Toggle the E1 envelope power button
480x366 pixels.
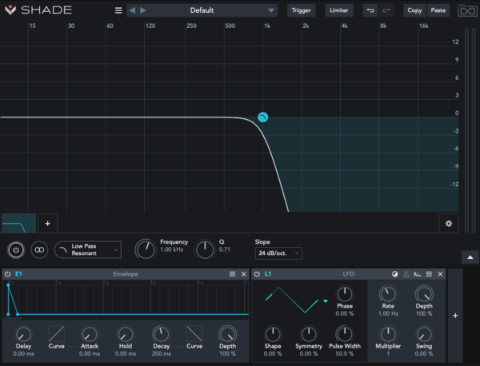tap(8, 274)
